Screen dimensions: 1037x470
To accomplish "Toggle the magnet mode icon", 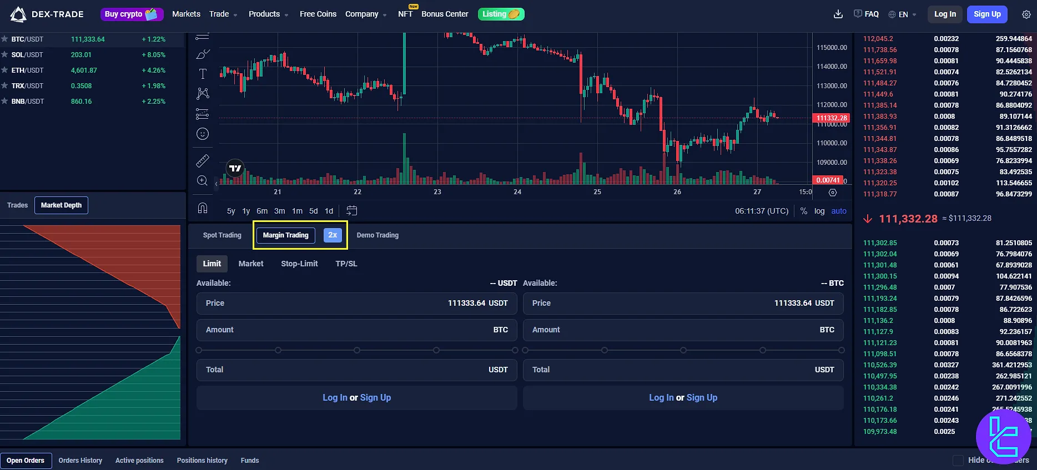I will [203, 208].
